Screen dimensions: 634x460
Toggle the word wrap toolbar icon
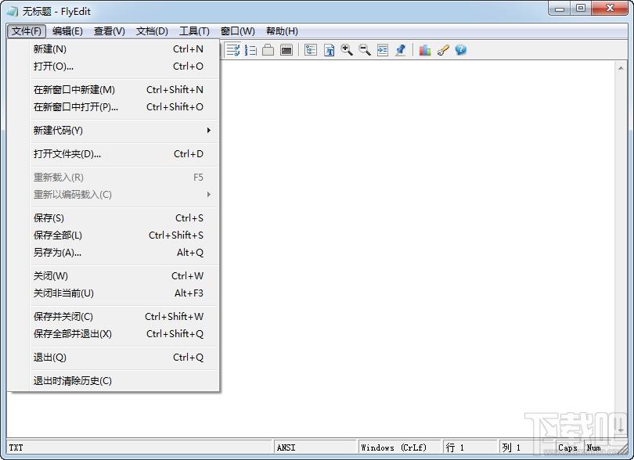(x=233, y=50)
